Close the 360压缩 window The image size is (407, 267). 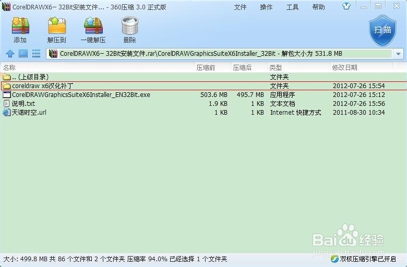[397, 6]
